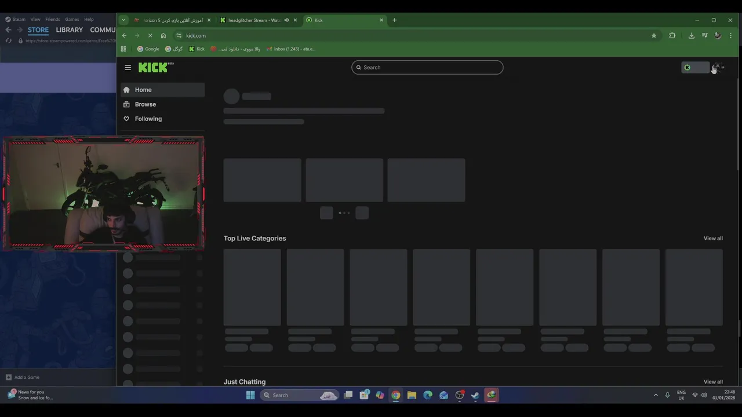742x417 pixels.
Task: Go to previous carousel slide button
Action: point(326,213)
